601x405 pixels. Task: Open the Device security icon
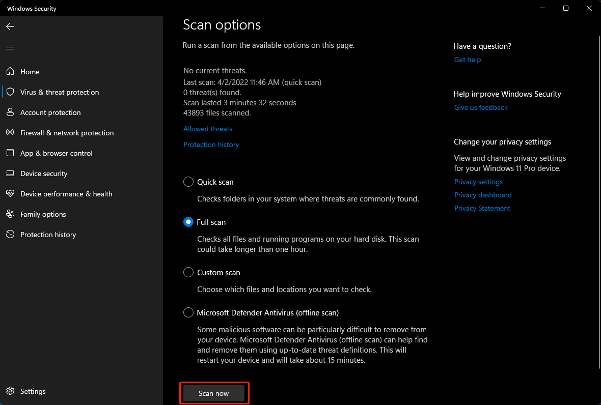(x=11, y=173)
